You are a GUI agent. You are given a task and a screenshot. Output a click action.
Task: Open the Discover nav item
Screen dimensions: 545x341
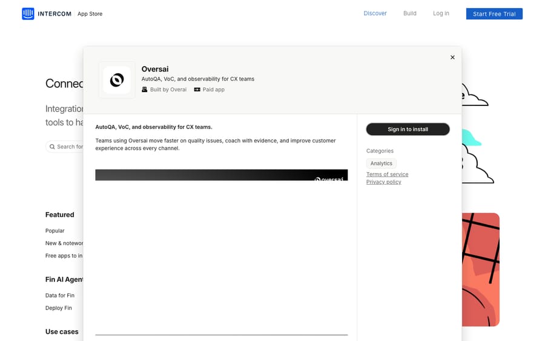[375, 13]
